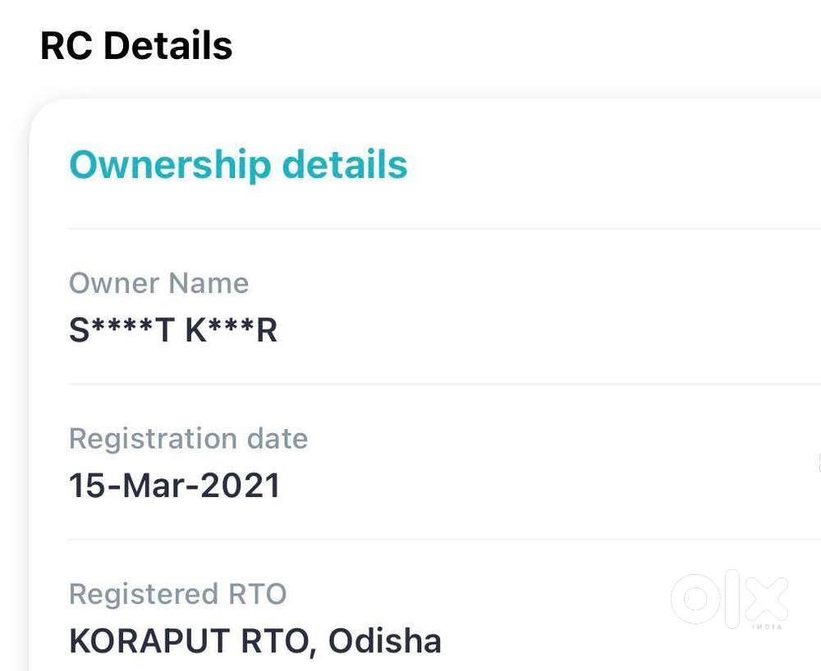Click the year 2021 in registration date

coord(241,486)
